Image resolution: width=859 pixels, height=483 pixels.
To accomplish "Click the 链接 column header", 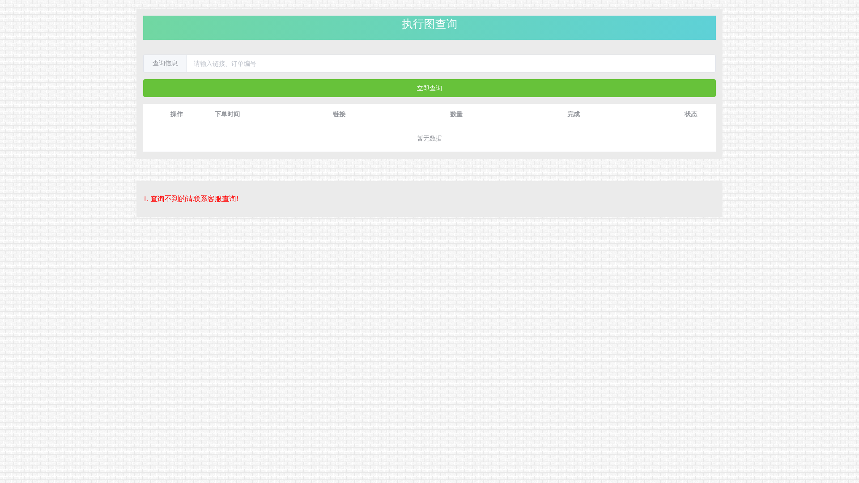I will tap(339, 114).
